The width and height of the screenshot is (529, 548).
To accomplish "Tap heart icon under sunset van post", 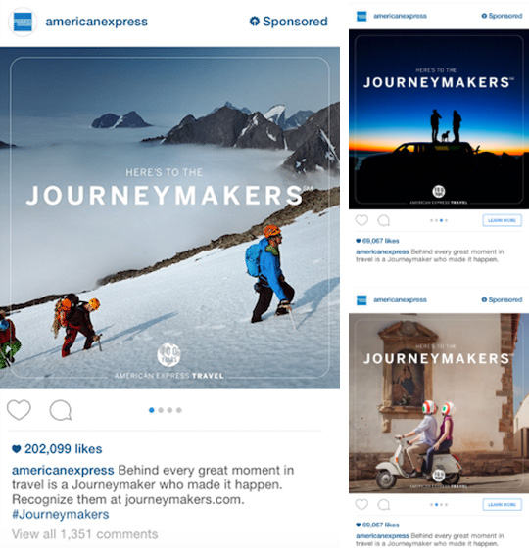I will (361, 220).
